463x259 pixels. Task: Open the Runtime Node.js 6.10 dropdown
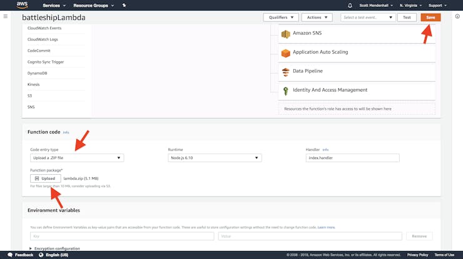coord(215,158)
